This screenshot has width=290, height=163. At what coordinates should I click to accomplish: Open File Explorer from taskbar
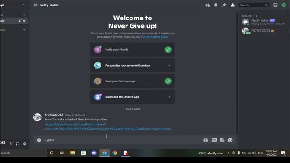coord(72,153)
